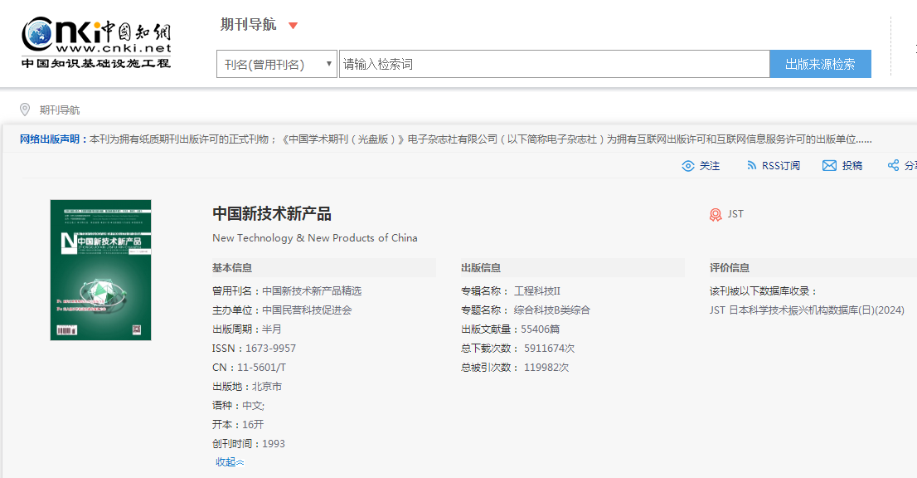
Task: Click the eye-shaped 关注 follow icon
Action: [x=687, y=166]
